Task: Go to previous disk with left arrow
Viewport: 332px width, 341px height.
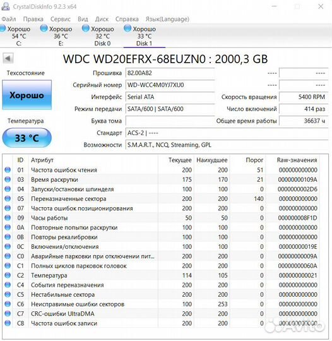Action: coord(8,58)
